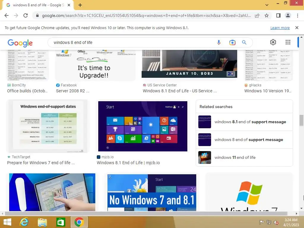304x228 pixels.
Task: Click 'Windows 8.1 End of Life | mjcb.io' title
Action: click(128, 163)
